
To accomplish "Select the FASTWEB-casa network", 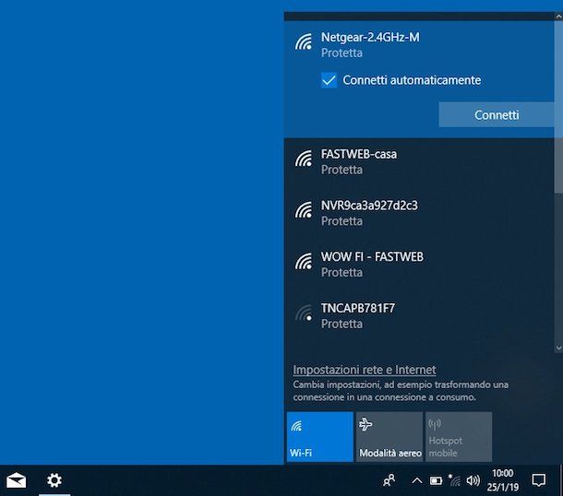I will tap(359, 161).
